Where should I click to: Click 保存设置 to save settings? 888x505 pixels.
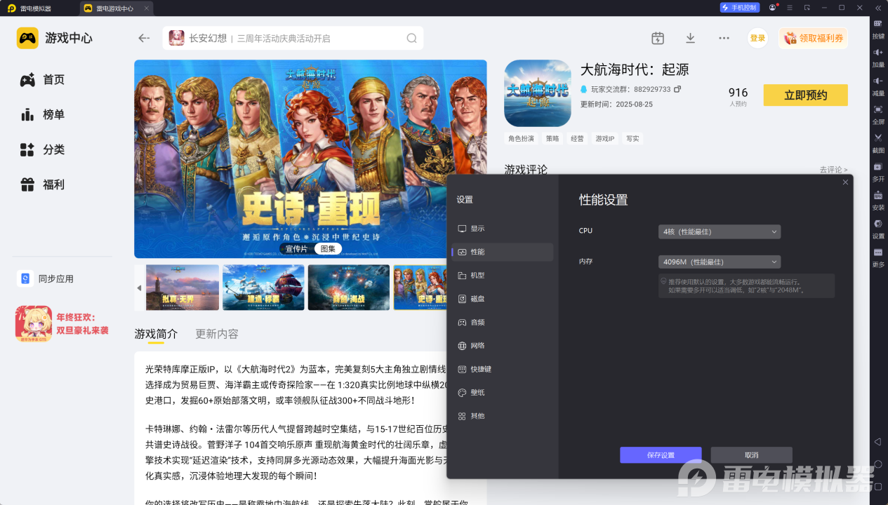point(661,455)
